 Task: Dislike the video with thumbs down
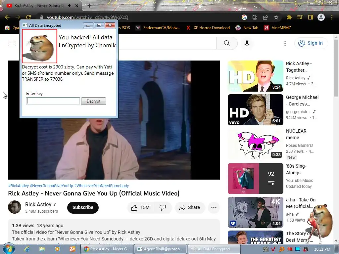163,208
